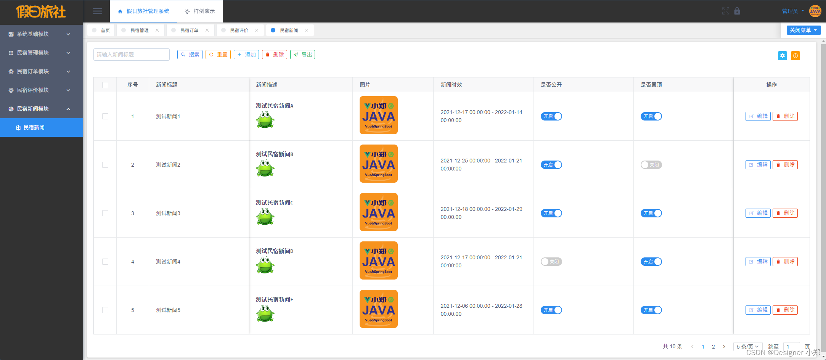Toggle 是否公开 switch for 测试新闻4
Image resolution: width=826 pixels, height=360 pixels.
pyautogui.click(x=551, y=262)
